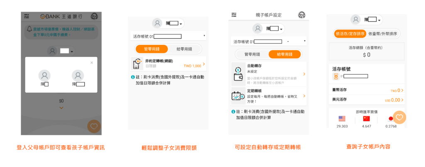Select 依活存/定存排序 sorting option
Viewport: 425px width, 167px height.
348,34
